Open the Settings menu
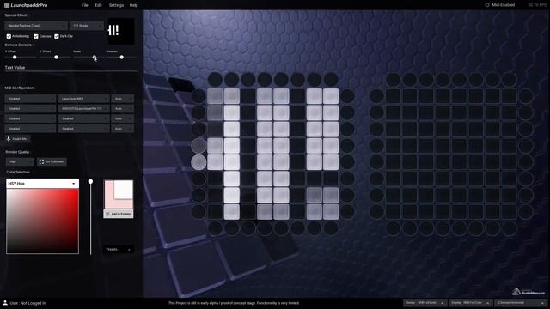This screenshot has height=309, width=550. point(116,5)
